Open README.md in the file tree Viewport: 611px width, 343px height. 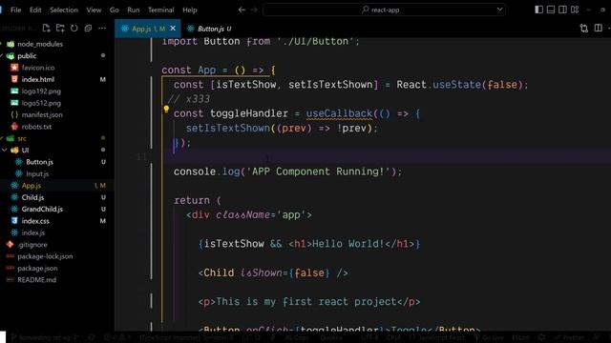36,280
